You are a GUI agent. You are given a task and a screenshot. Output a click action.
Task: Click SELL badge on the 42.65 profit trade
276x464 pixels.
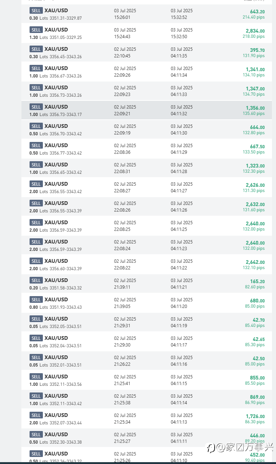coord(36,338)
